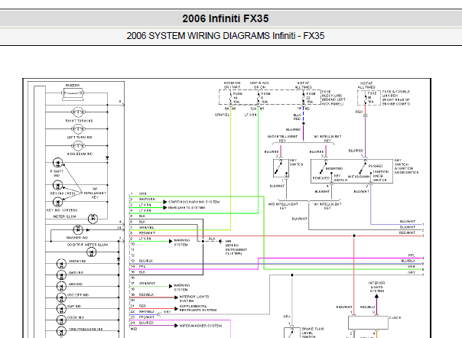
Task: Click the "RIGHT TURN IND" label
Action: point(79,121)
